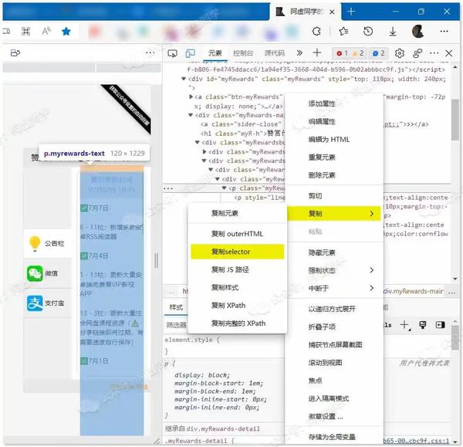Toggle Read aloud A icon
This screenshot has height=447, width=463.
coord(46,31)
